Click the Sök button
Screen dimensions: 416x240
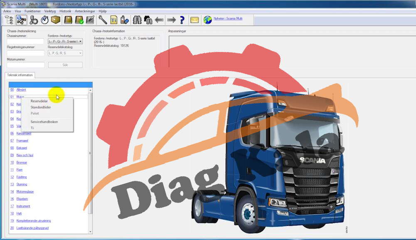(x=65, y=65)
